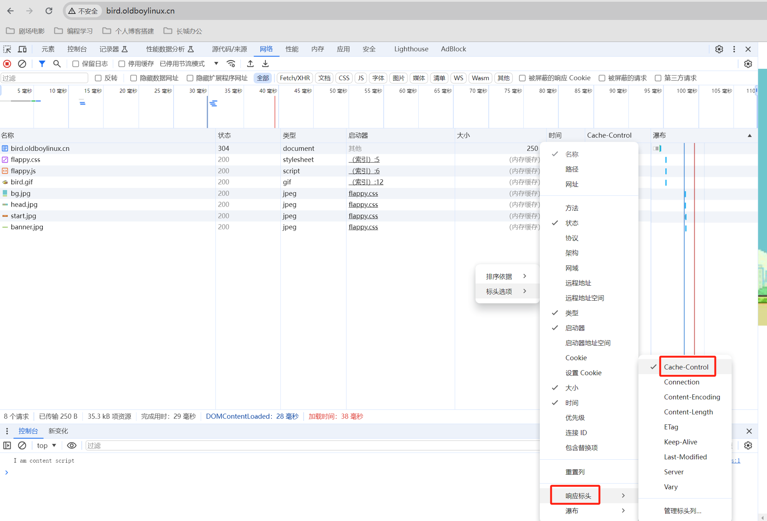The height and width of the screenshot is (521, 767).
Task: Create live expression eye icon
Action: 72,445
